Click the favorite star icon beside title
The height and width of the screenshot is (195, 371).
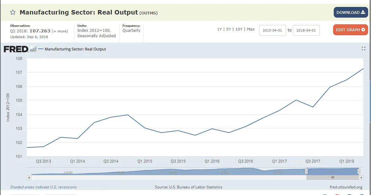click(x=13, y=12)
